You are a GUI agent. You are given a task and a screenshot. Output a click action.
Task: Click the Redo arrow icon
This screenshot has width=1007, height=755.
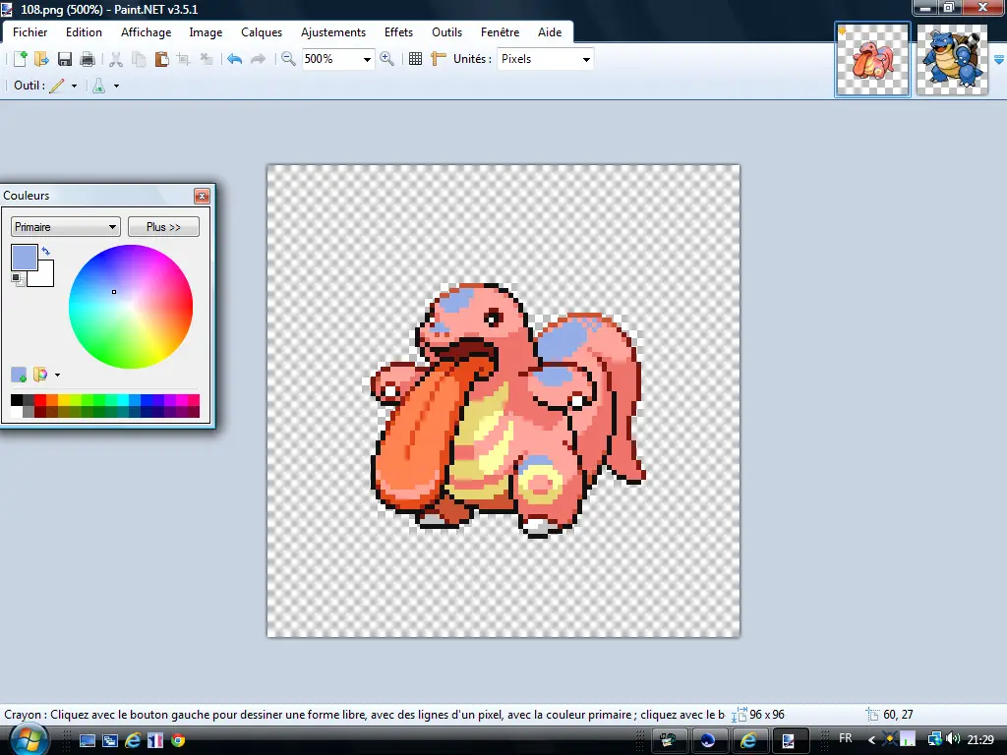(x=258, y=59)
